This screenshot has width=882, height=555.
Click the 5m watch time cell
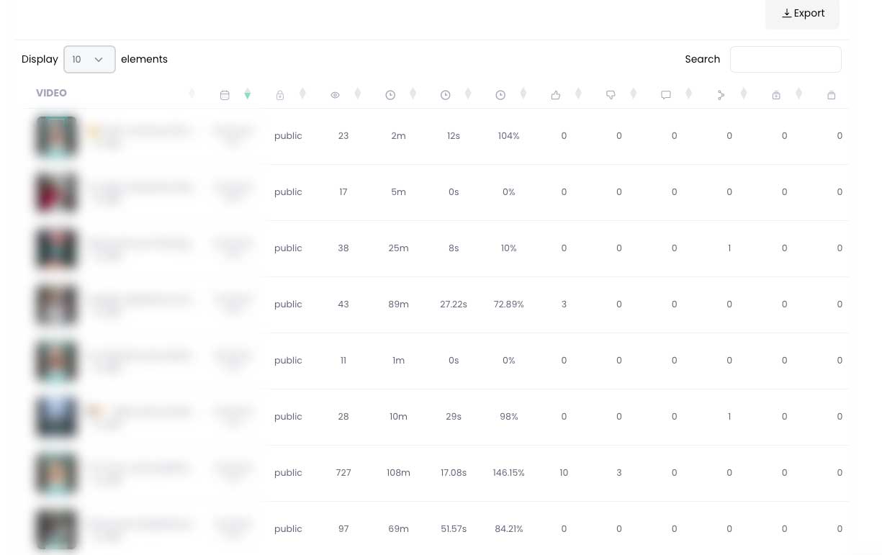[398, 192]
